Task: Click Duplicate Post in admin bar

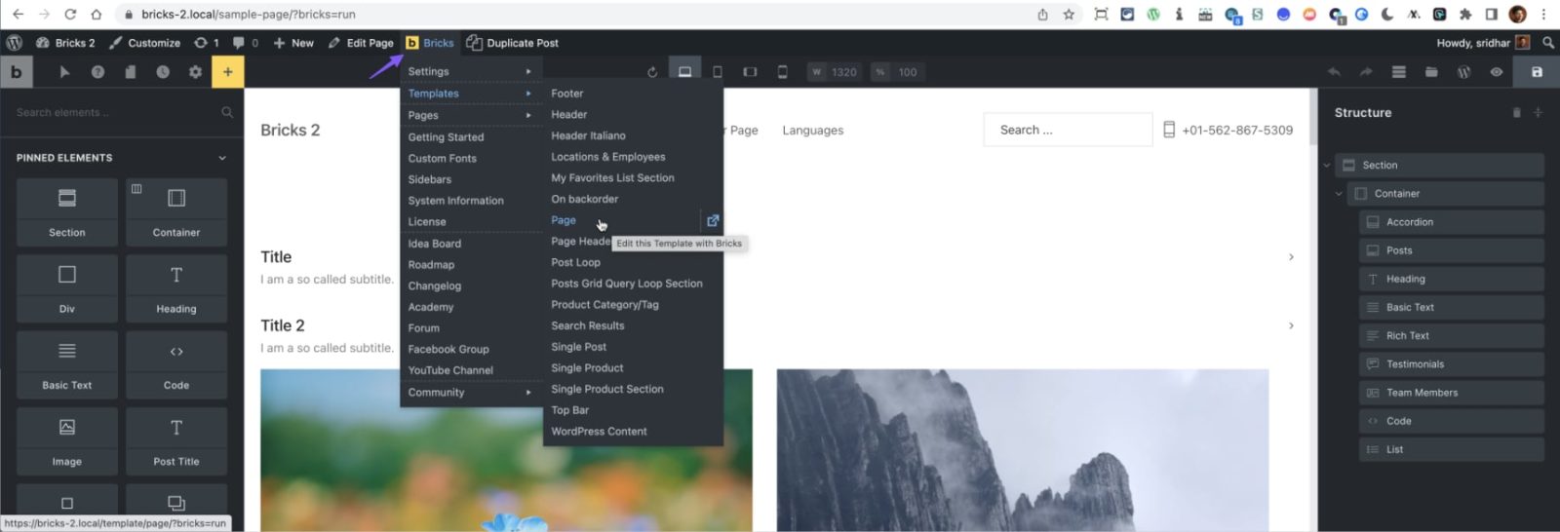Action: pyautogui.click(x=513, y=43)
